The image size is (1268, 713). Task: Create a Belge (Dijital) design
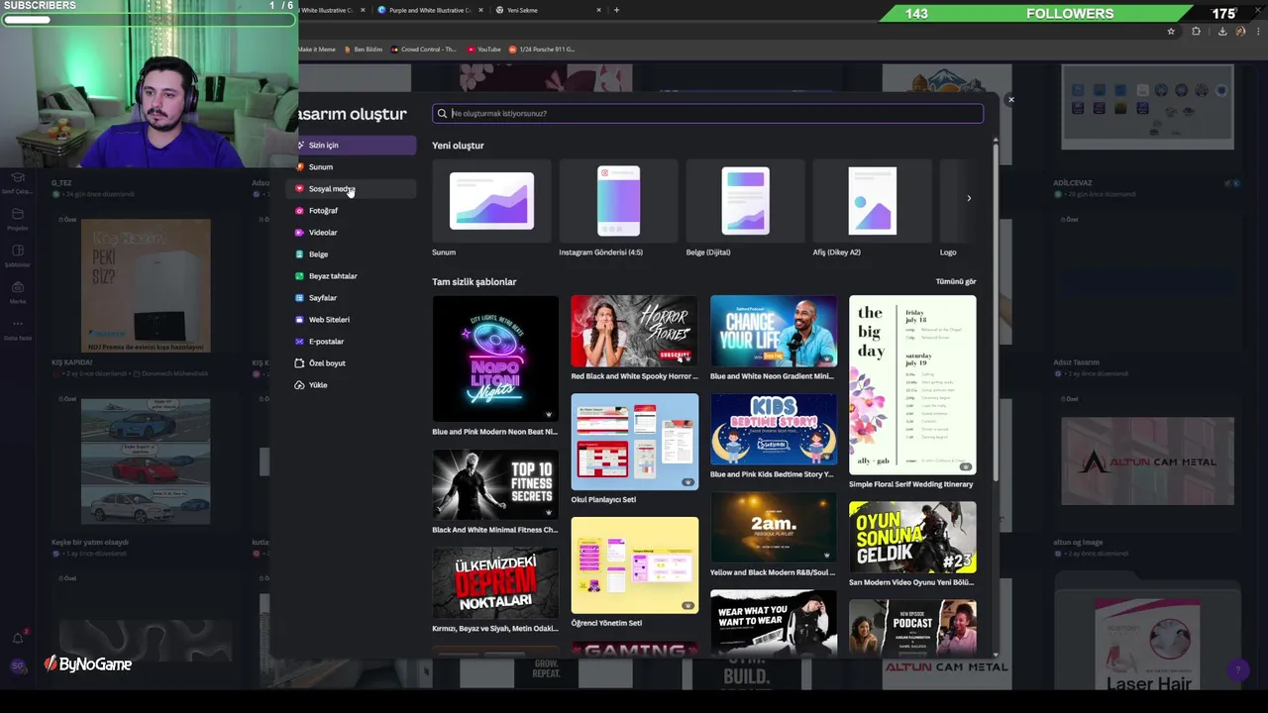[x=745, y=201]
